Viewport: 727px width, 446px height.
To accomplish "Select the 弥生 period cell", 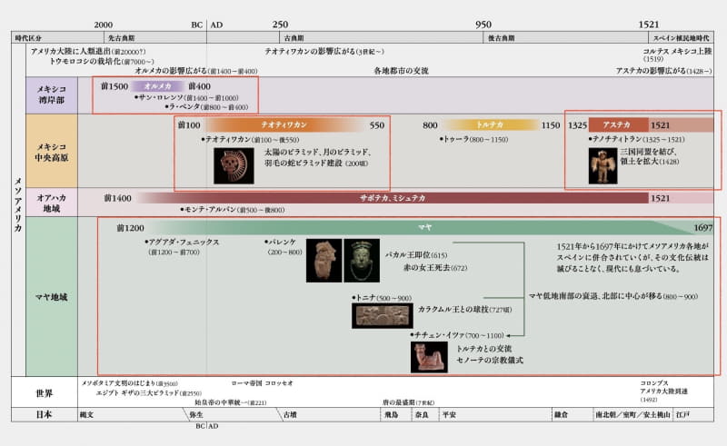I will pyautogui.click(x=196, y=414).
